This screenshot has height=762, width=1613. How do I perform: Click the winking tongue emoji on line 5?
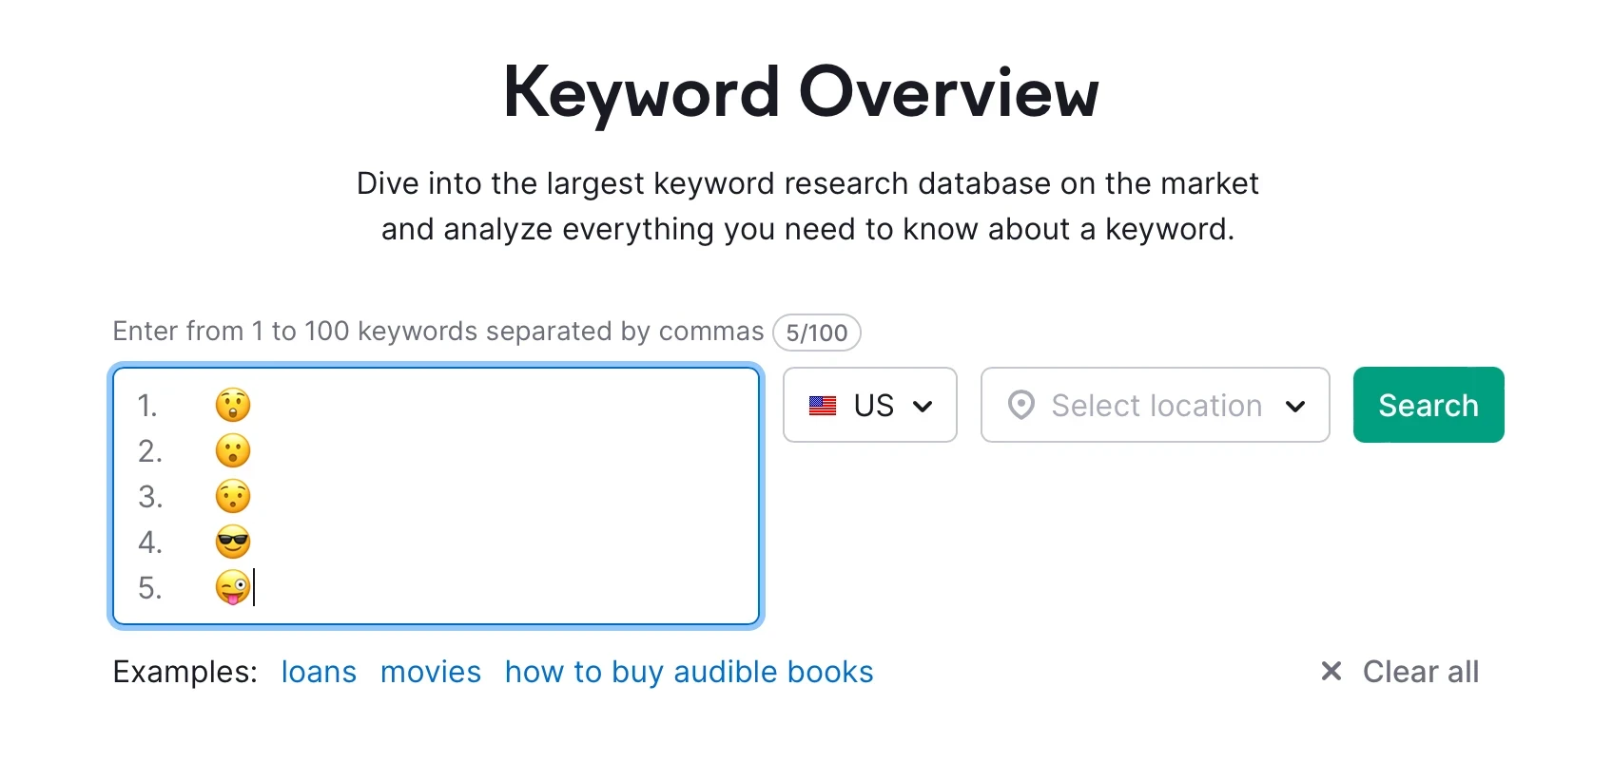click(233, 587)
